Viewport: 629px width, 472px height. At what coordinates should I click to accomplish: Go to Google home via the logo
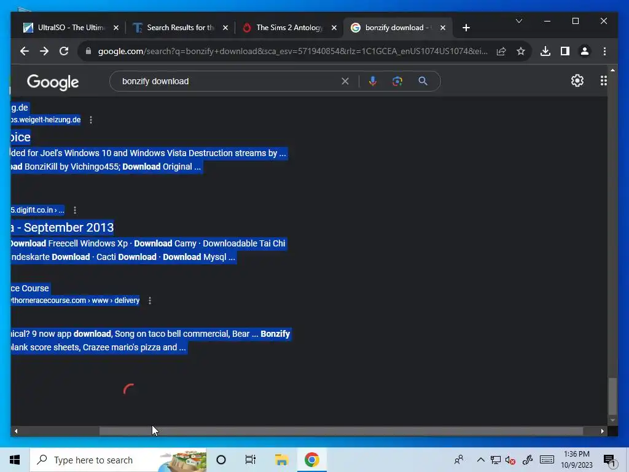(x=53, y=82)
